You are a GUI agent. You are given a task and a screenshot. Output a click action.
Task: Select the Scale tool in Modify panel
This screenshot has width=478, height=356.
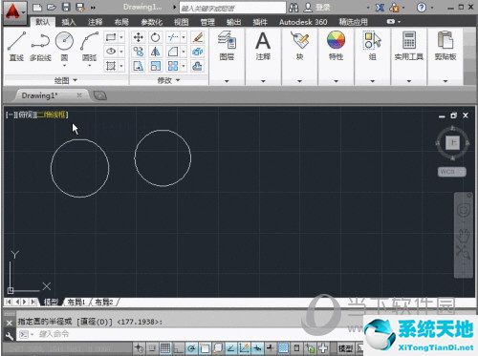(156, 66)
